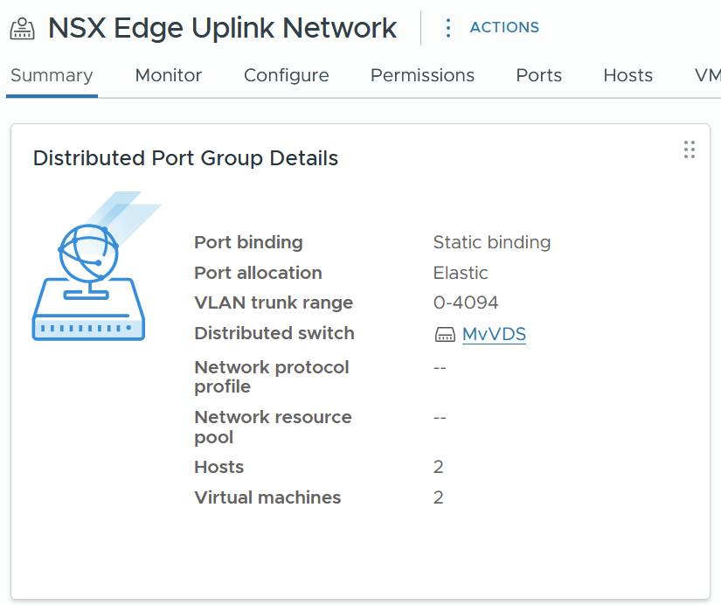Open the partially visible VMs tab
The height and width of the screenshot is (605, 721).
707,75
